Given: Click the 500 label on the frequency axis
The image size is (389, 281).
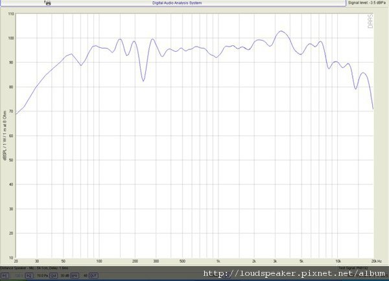Looking at the screenshot, I should 182,262.
